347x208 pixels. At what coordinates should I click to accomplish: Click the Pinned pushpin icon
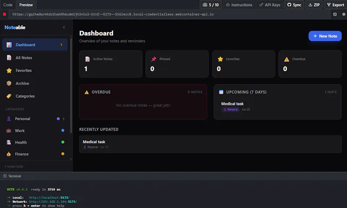pyautogui.click(x=154, y=59)
